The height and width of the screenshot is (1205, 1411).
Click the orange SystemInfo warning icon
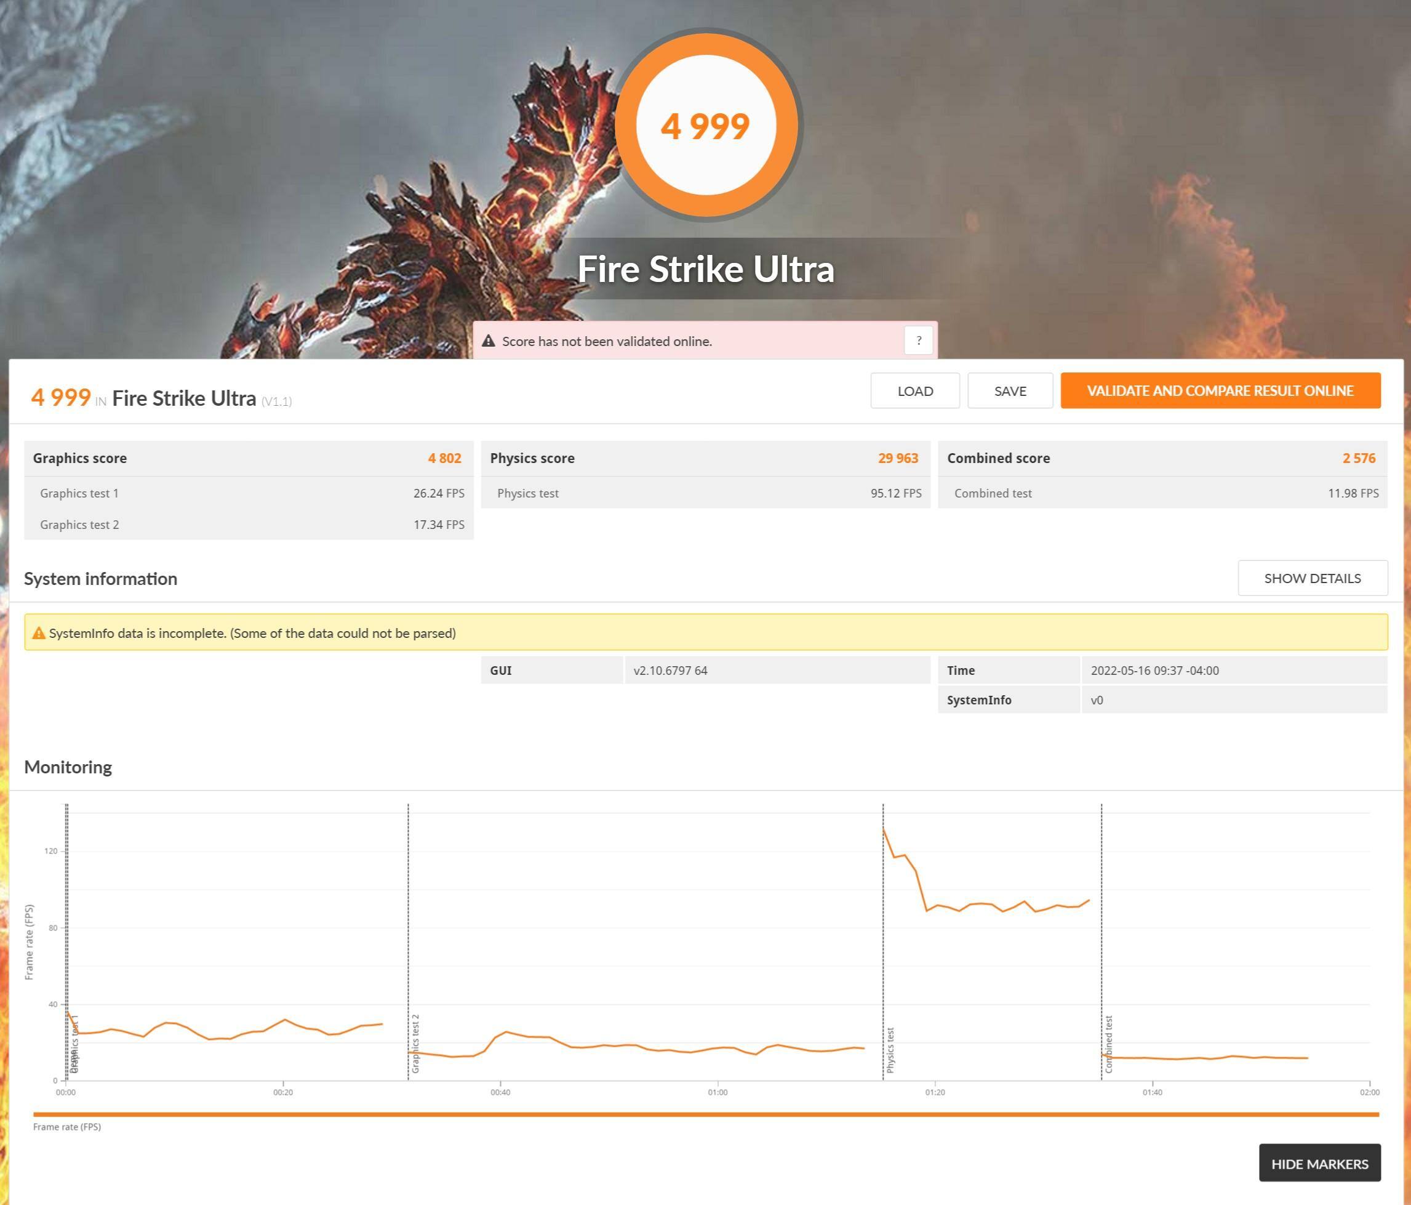coord(39,633)
